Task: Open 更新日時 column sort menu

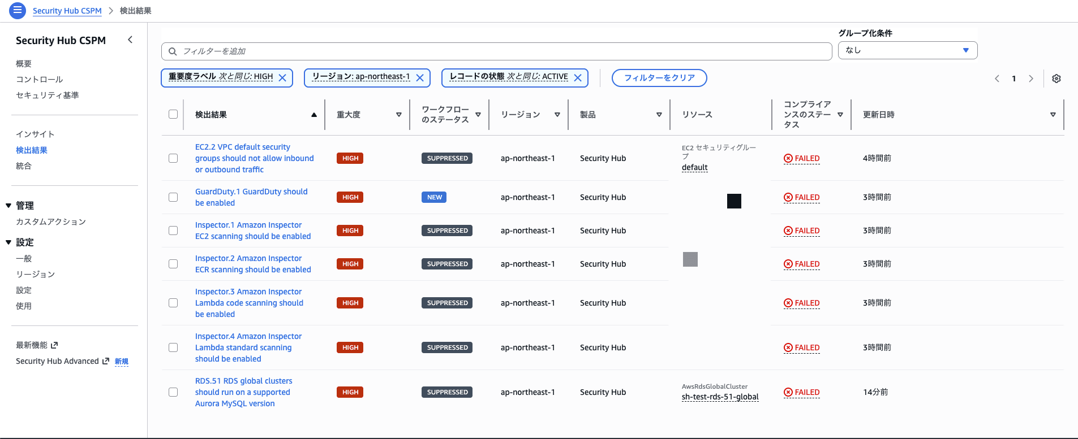Action: 1053,115
